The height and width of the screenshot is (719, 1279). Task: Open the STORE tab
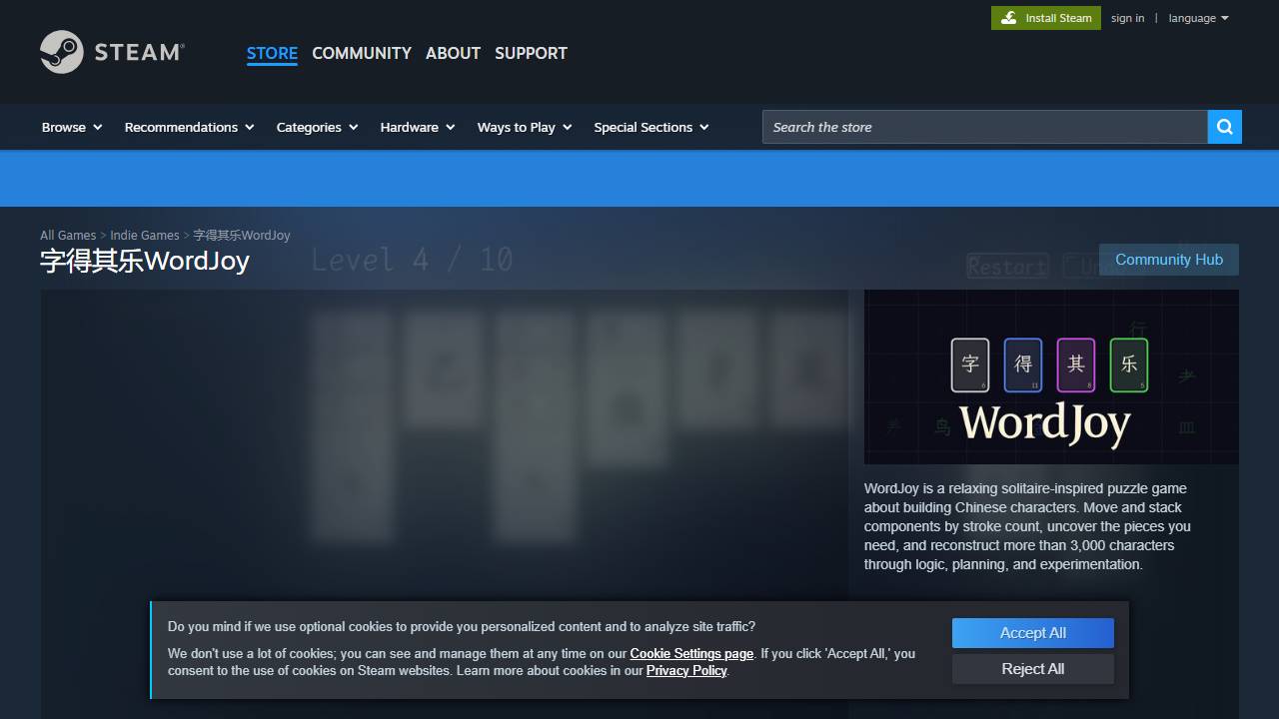coord(272,53)
